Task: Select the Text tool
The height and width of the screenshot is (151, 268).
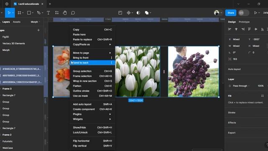Action: 49,13
